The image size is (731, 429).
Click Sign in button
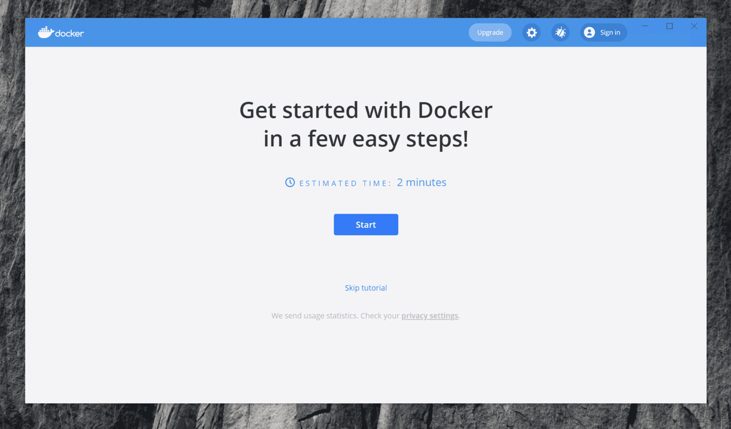click(603, 33)
